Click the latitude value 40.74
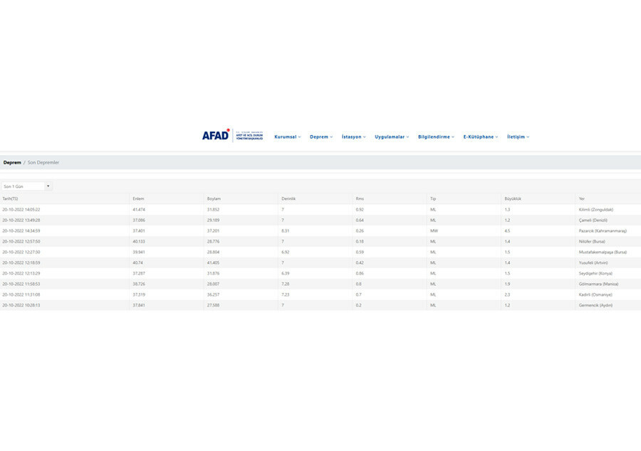 click(x=137, y=262)
